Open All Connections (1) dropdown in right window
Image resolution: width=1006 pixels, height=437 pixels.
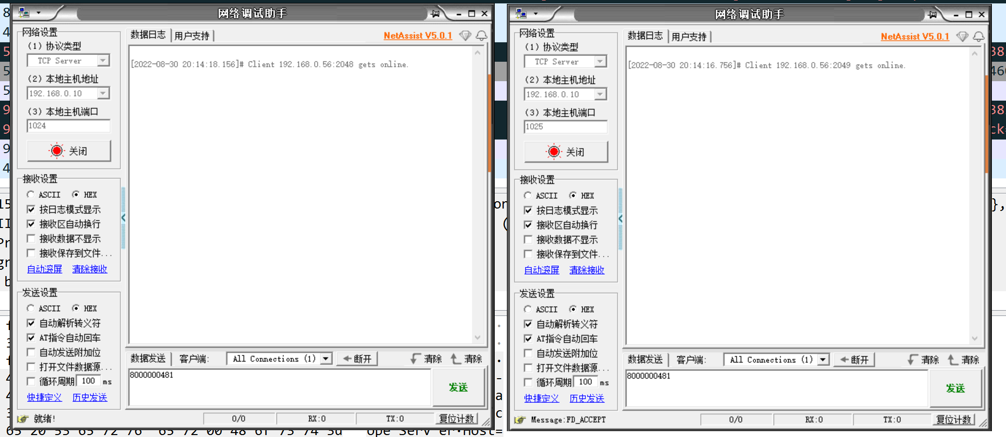(x=823, y=360)
